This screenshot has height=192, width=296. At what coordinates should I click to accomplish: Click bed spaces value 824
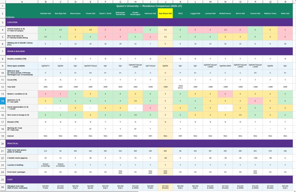tap(255, 151)
